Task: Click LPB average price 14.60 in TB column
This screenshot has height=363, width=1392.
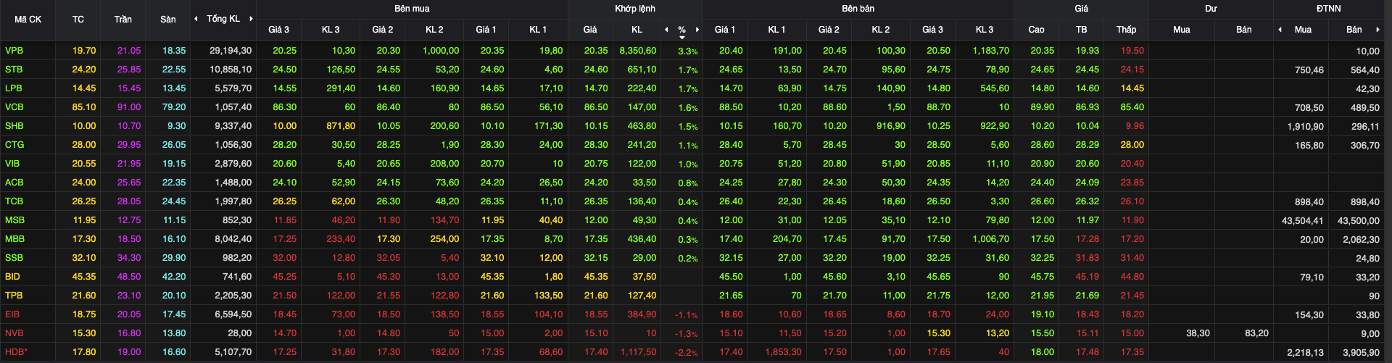Action: (1087, 88)
